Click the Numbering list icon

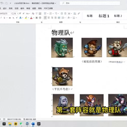tap(51, 13)
